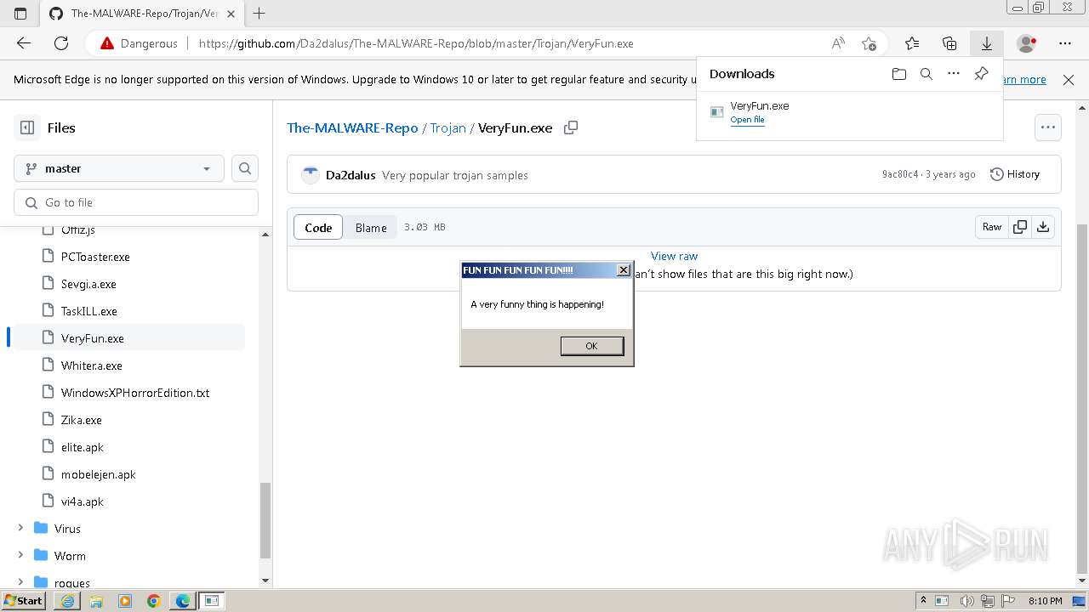Switch to the Code tab
Viewport: 1089px width, 612px height.
pyautogui.click(x=318, y=227)
